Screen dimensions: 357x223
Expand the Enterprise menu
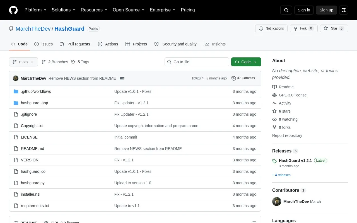pos(163,10)
